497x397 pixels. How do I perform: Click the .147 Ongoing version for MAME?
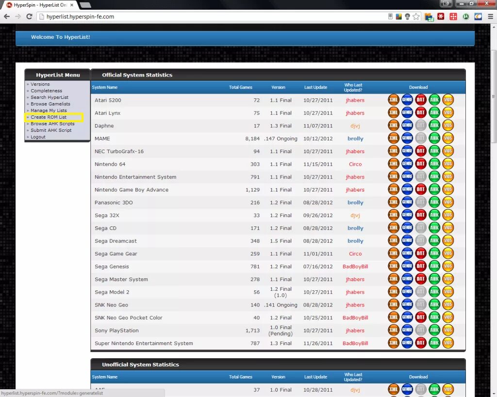point(281,138)
